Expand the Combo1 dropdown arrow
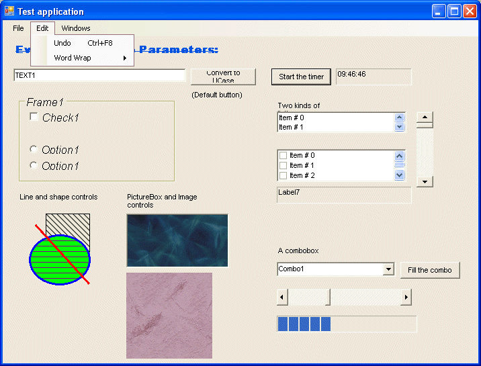Screen dimensions: 481x366 pyautogui.click(x=389, y=269)
